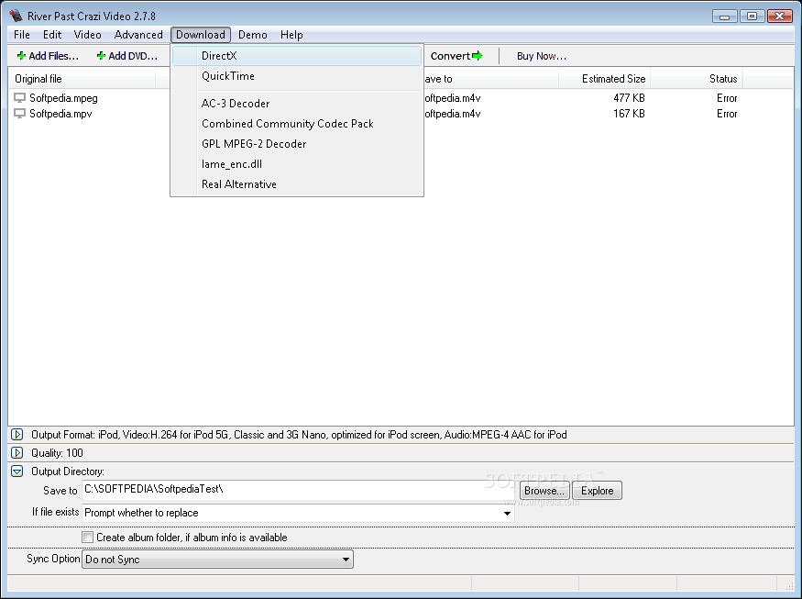This screenshot has width=802, height=599.
Task: Open the File menu
Action: 21,35
